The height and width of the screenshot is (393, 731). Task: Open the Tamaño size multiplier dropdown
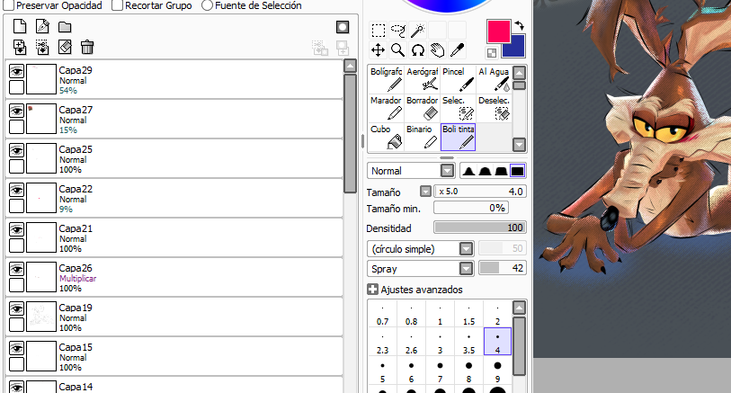tap(425, 192)
